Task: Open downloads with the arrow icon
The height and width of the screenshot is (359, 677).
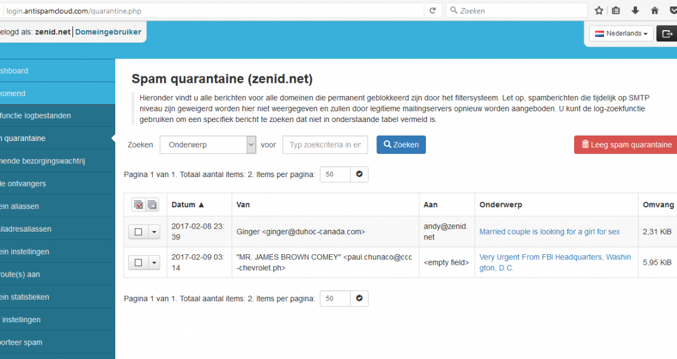Action: (x=635, y=11)
